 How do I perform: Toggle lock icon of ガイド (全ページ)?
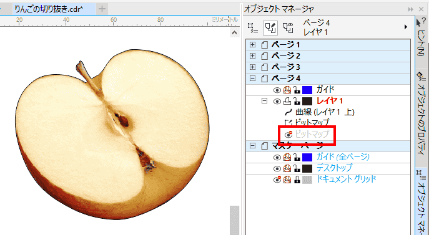coord(297,157)
